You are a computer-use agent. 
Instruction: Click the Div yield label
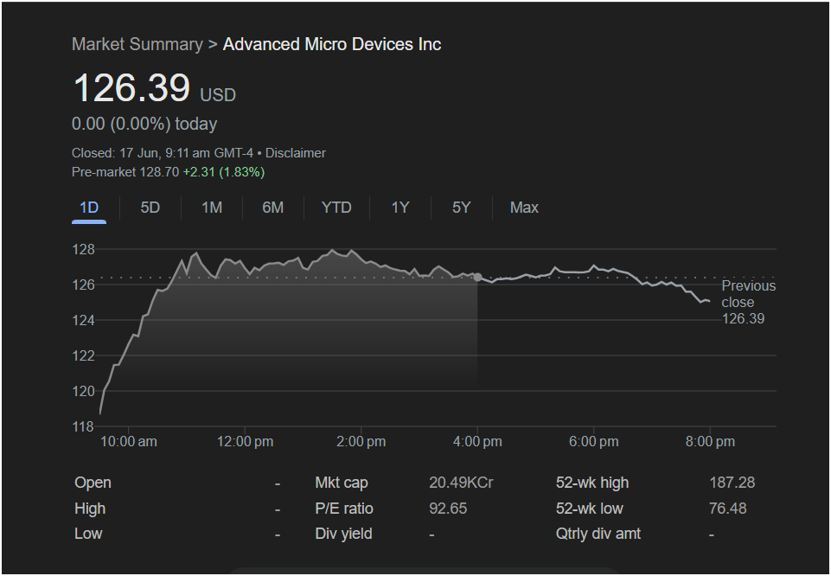coord(343,534)
